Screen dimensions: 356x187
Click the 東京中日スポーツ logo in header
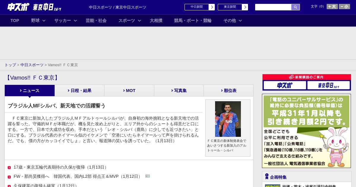click(x=47, y=7)
